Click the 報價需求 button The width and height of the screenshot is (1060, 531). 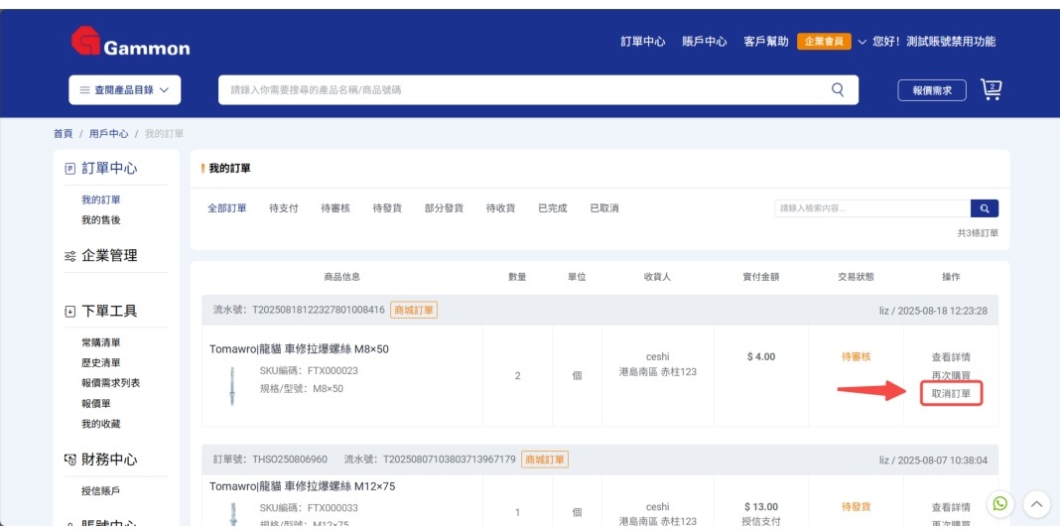pos(932,90)
